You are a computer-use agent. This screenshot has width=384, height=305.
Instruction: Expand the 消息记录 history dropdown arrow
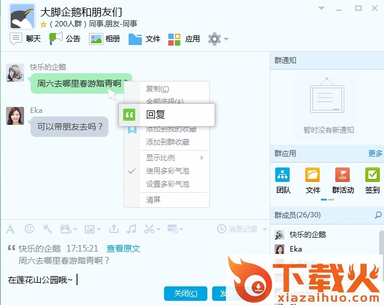[263, 229]
